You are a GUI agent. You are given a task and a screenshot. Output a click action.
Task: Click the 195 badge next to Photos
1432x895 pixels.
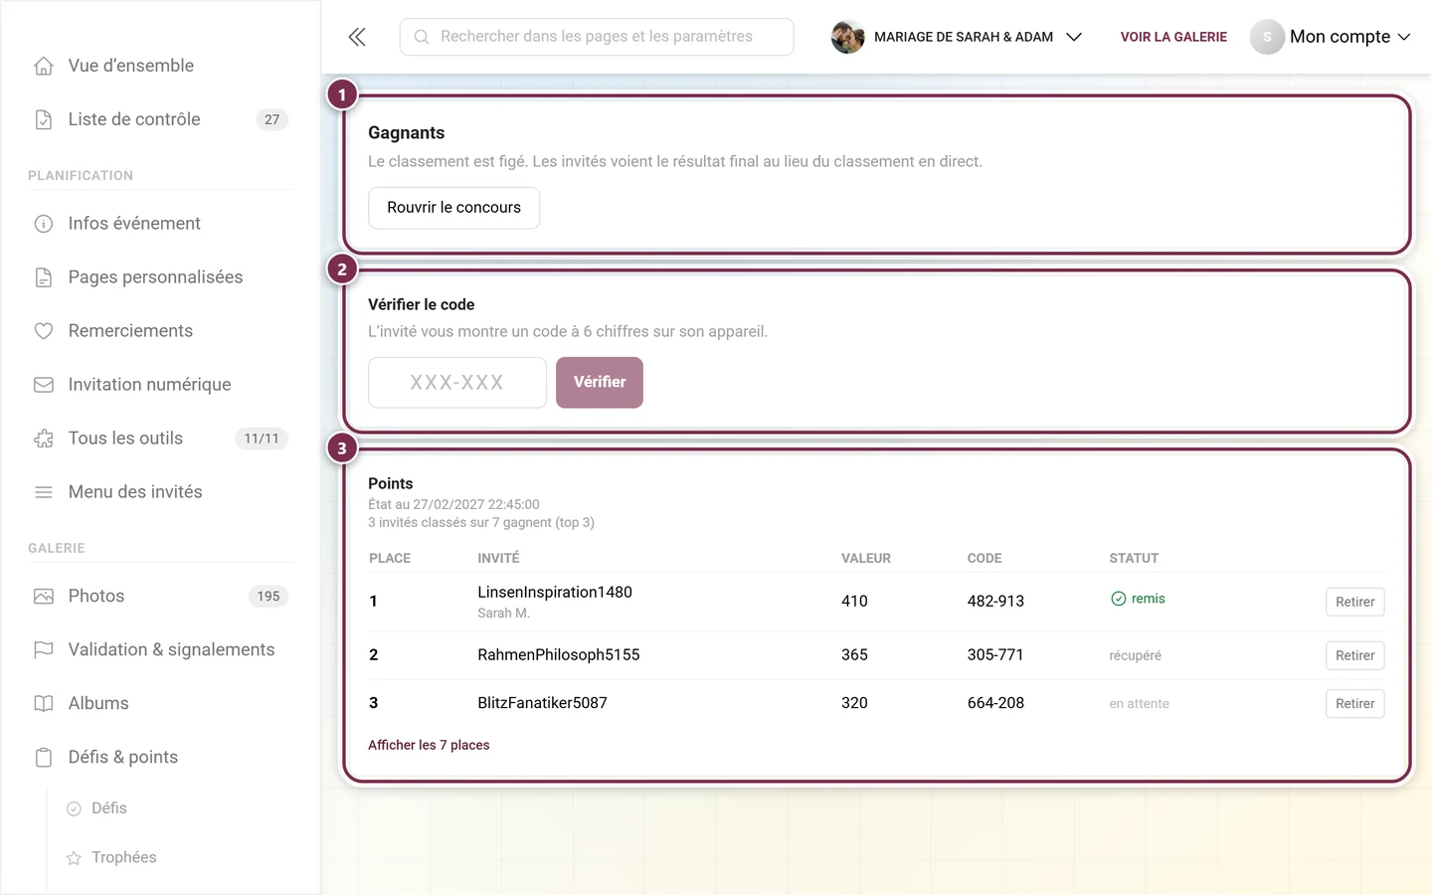click(x=268, y=597)
